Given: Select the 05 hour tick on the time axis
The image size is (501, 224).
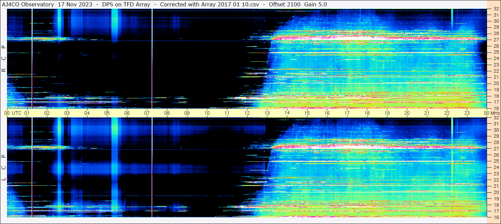Looking at the screenshot, I should click(107, 113).
